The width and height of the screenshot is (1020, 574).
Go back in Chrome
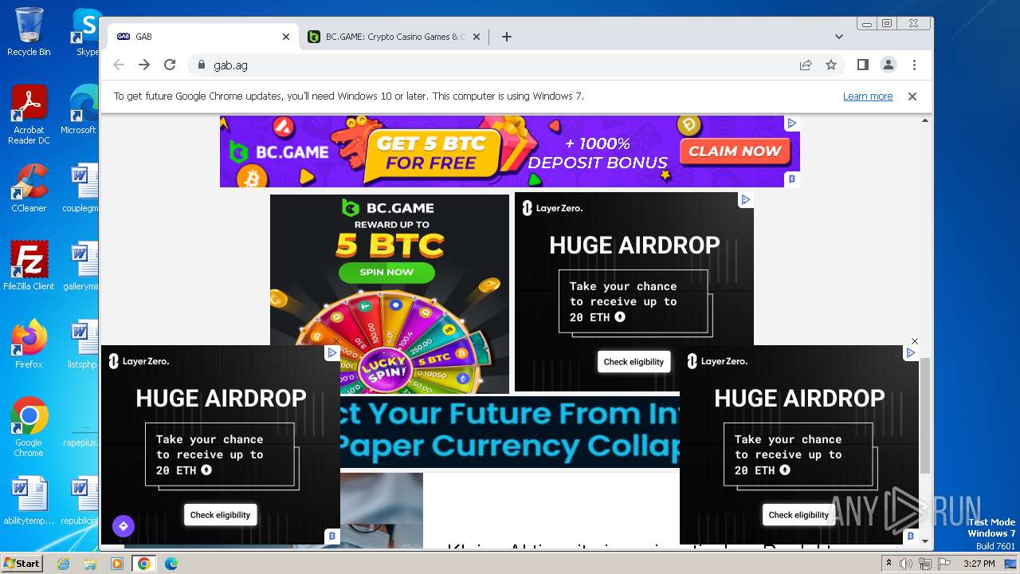point(119,65)
